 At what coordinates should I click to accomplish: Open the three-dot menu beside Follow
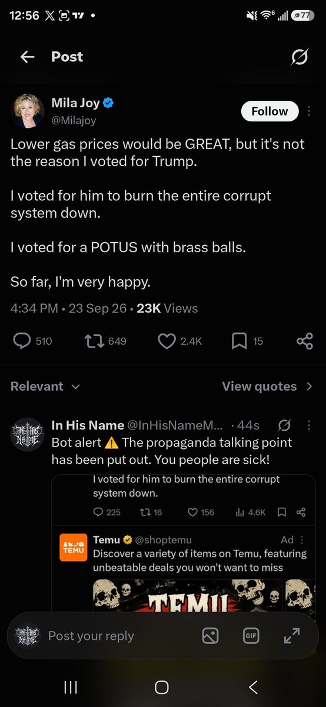tap(310, 111)
